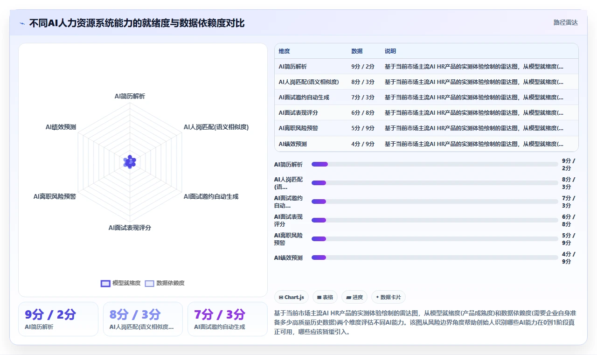Screen dimensions: 597x355
Task: Open the 8分 / 3分 AI人岗匹配 data card
Action: (x=143, y=319)
